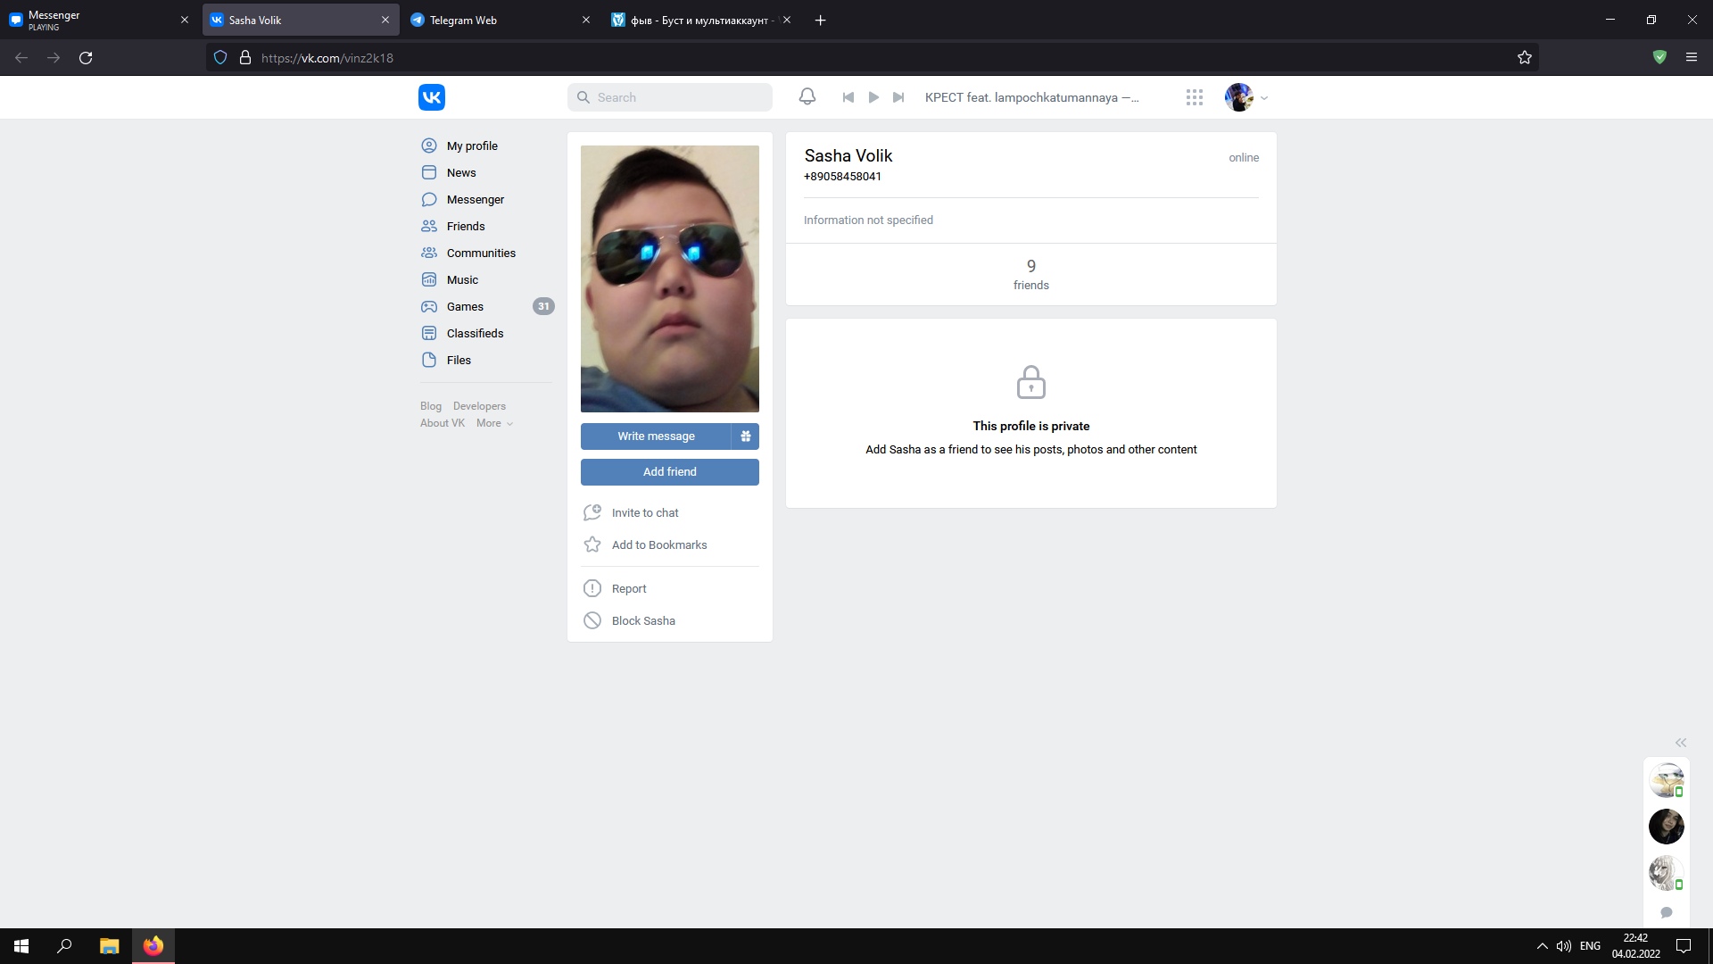Switch to the Telegram Web tab
This screenshot has width=1713, height=964.
(x=495, y=20)
